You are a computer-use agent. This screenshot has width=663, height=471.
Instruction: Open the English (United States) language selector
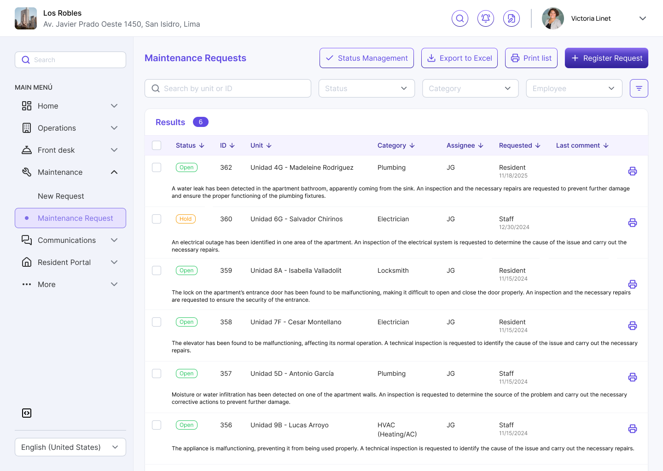(x=70, y=447)
